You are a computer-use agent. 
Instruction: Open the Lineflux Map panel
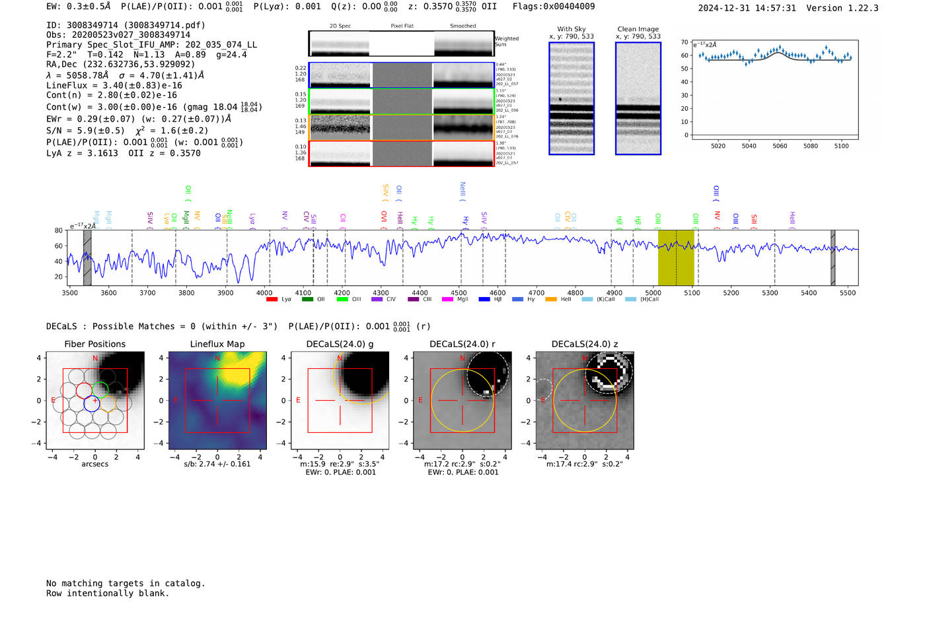pyautogui.click(x=217, y=401)
